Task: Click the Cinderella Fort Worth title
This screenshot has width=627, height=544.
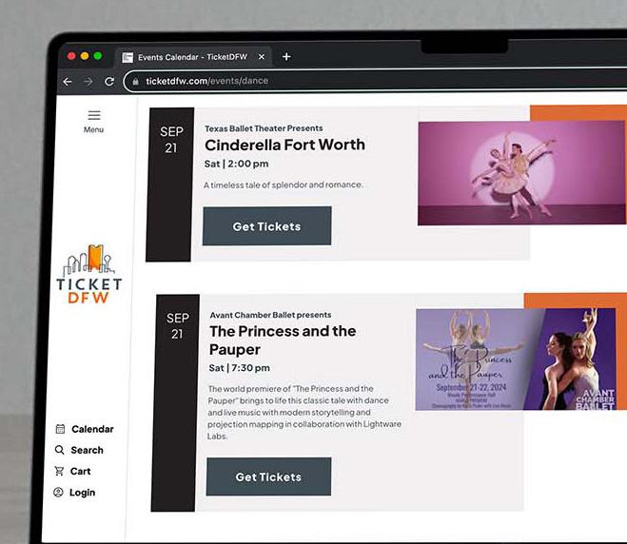Action: 284,145
